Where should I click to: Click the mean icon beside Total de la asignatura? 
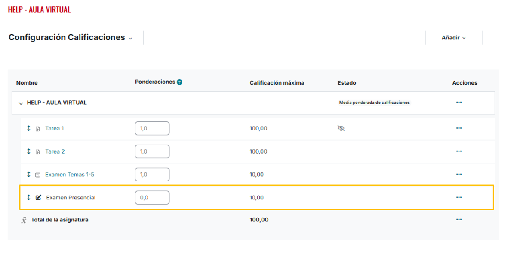24,220
